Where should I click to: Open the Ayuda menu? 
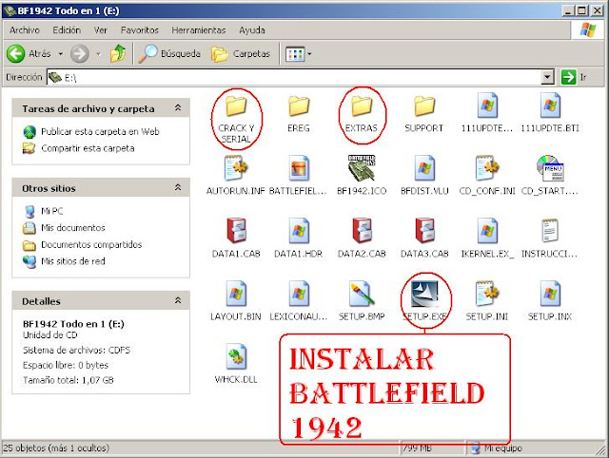coord(251,29)
